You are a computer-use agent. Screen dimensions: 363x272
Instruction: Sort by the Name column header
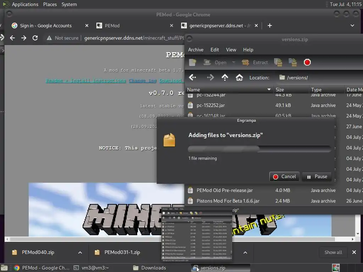coord(229,90)
